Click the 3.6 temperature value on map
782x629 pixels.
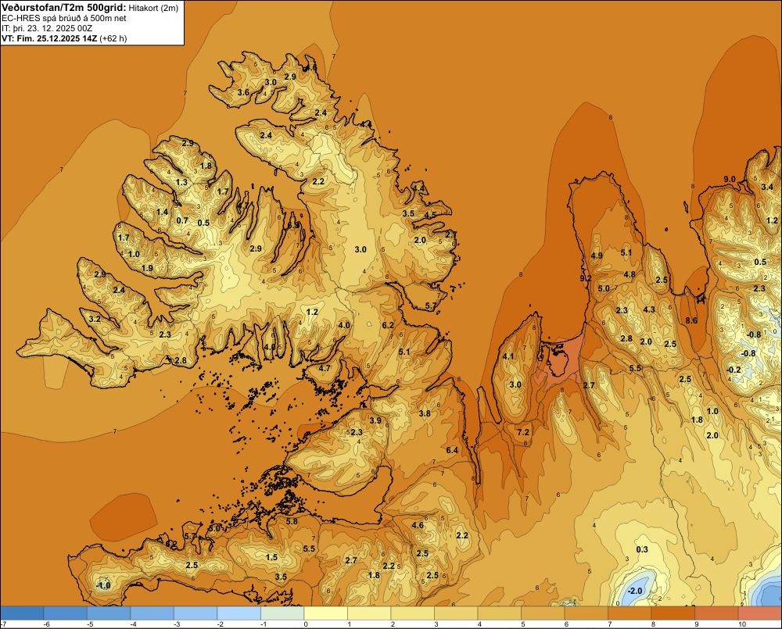[x=243, y=92]
